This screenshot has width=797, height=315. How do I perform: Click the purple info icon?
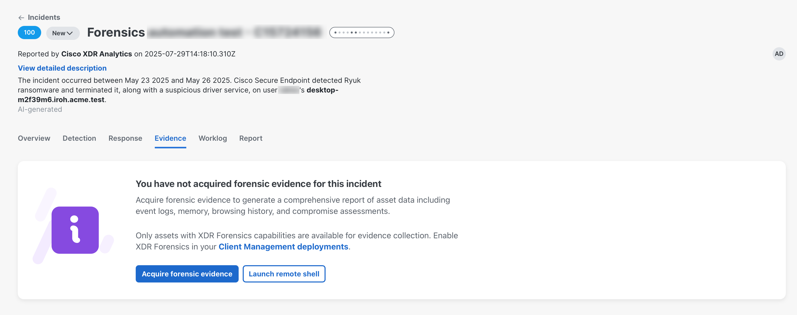(75, 230)
